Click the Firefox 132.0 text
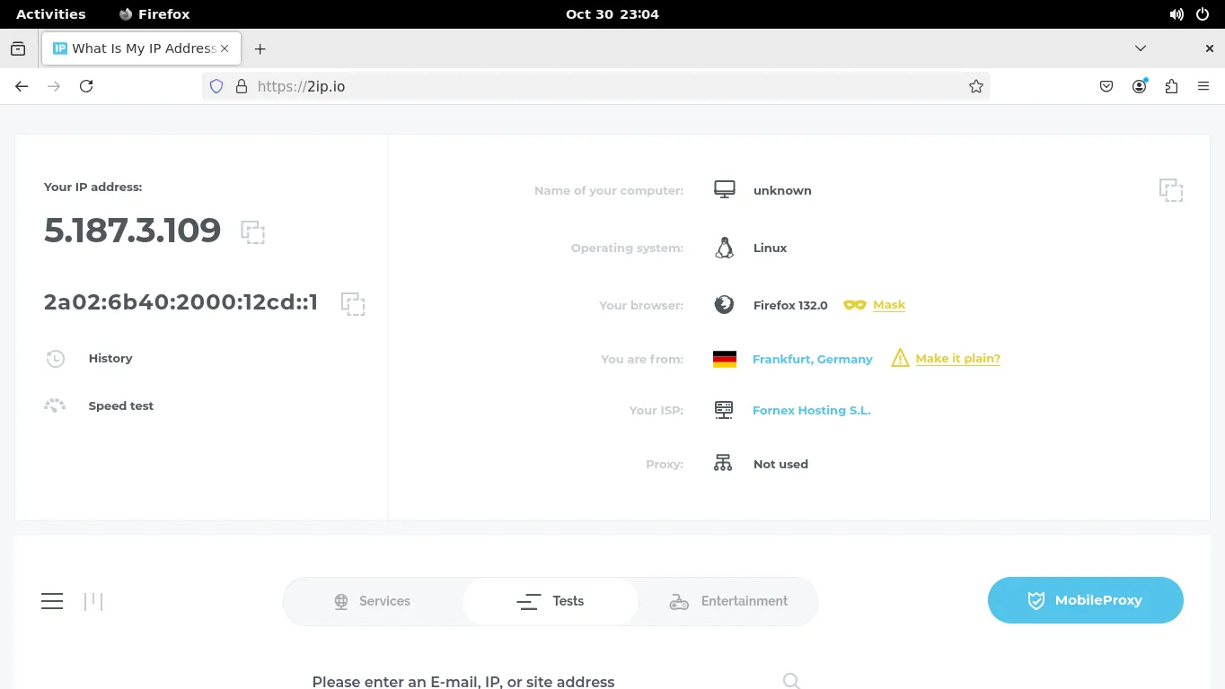Screen dimensions: 1225x689 coord(790,305)
